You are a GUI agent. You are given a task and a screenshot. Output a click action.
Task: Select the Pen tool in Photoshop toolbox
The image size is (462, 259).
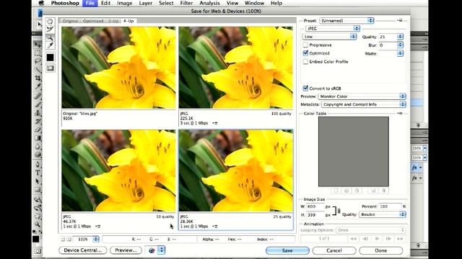click(x=38, y=165)
